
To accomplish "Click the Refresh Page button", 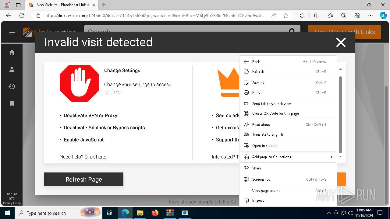I will click(84, 179).
